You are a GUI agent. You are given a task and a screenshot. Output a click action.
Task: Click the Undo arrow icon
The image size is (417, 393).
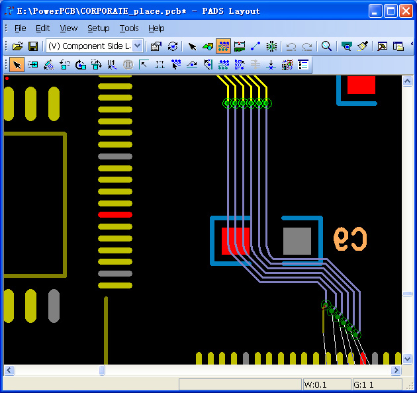pyautogui.click(x=291, y=46)
